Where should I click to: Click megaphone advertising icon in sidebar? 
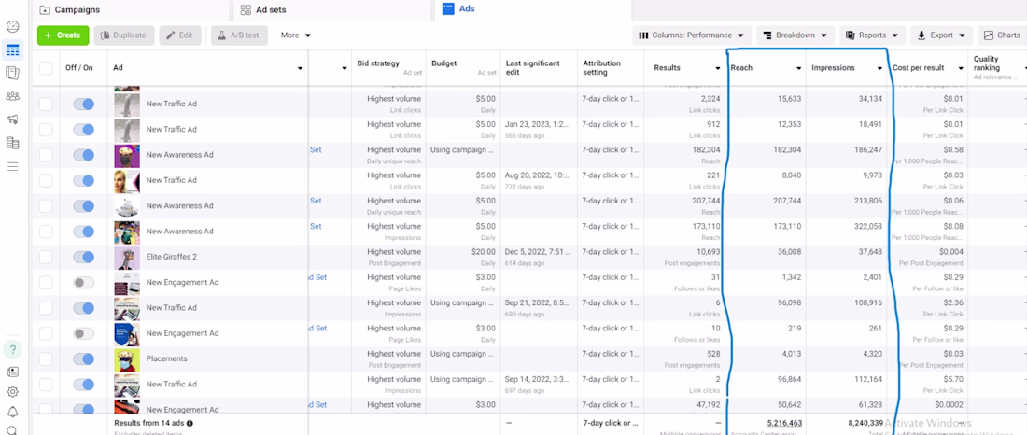pos(12,119)
